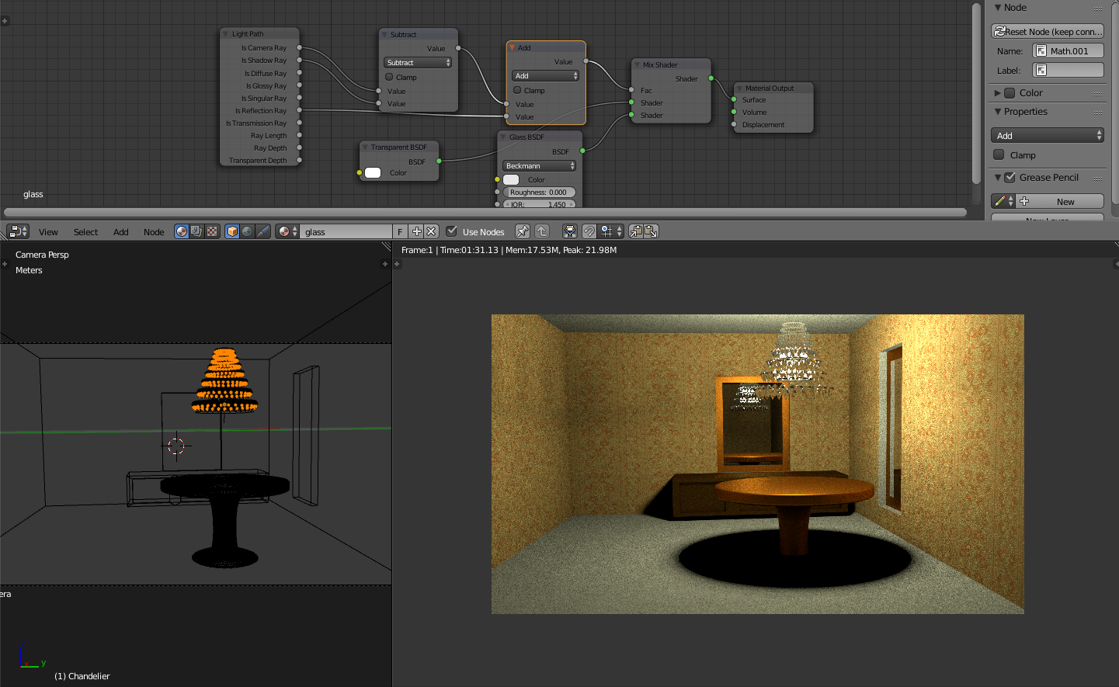Enable Use Nodes checkbox
This screenshot has height=687, width=1119.
tap(451, 231)
